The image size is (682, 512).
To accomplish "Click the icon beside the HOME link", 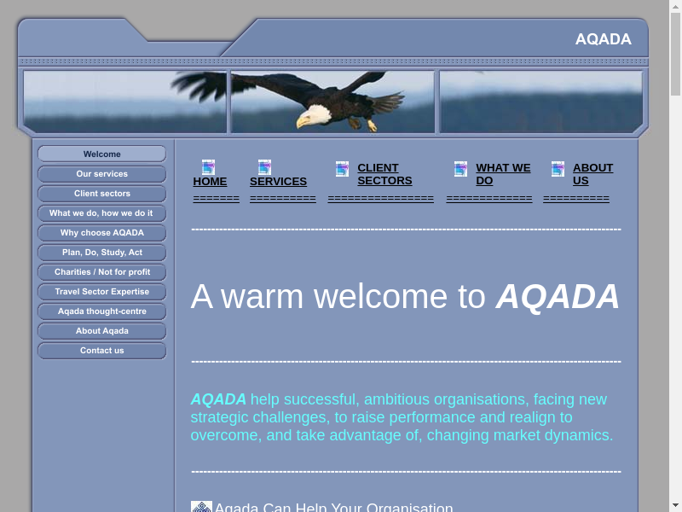I will pos(208,167).
